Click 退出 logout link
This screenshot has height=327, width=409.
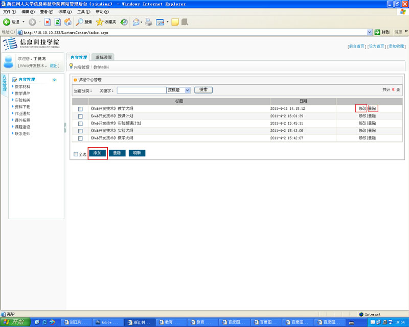coord(54,65)
